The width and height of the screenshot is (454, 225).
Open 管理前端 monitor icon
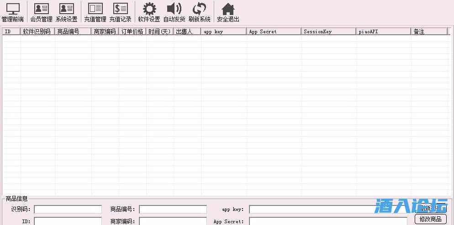[x=13, y=12]
